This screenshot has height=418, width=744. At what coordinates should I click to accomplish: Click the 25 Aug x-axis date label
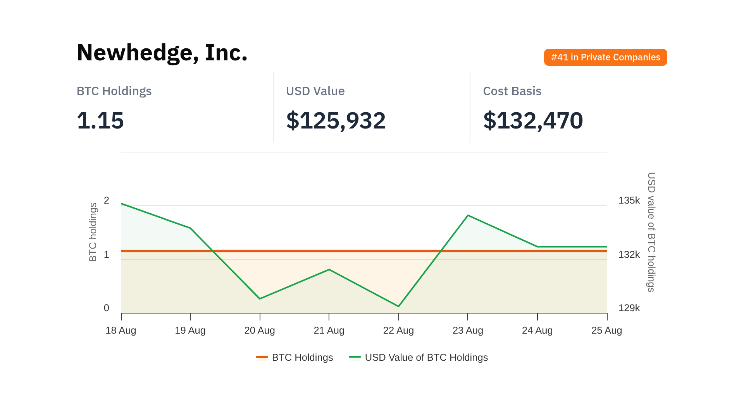click(606, 331)
